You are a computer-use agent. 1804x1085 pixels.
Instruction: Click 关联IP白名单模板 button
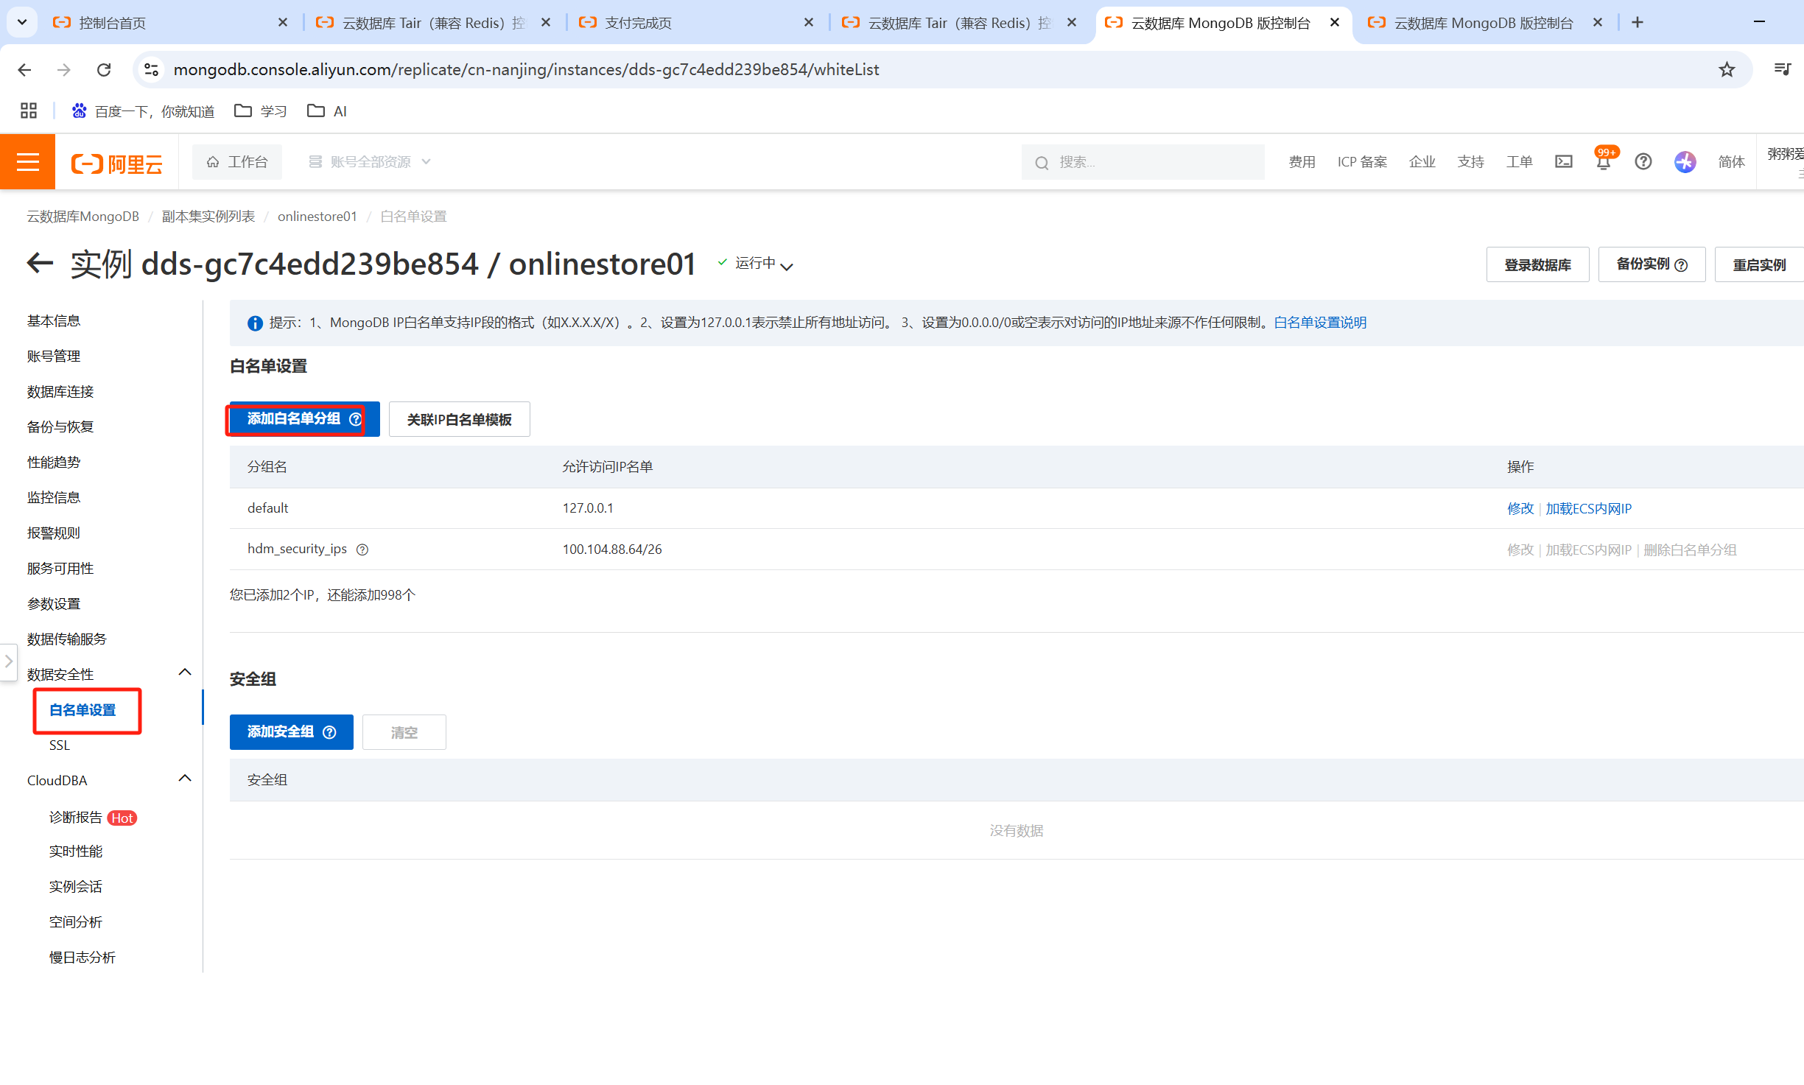tap(459, 419)
